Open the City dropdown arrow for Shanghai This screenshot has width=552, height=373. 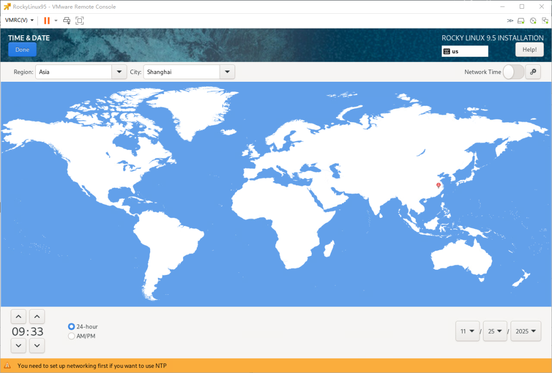(227, 72)
